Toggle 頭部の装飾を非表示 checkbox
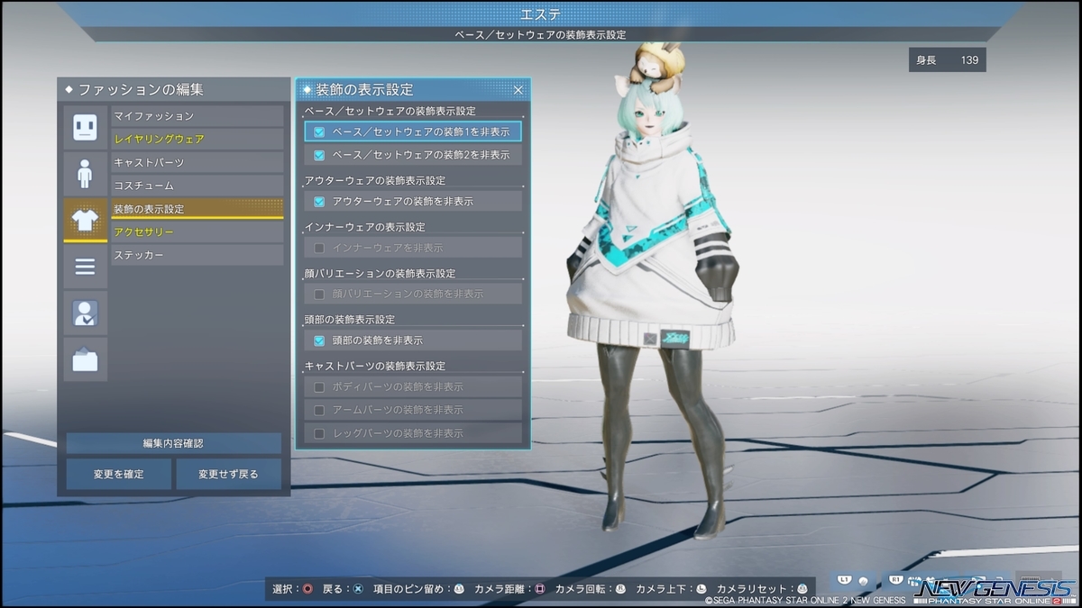The image size is (1082, 608). point(319,340)
